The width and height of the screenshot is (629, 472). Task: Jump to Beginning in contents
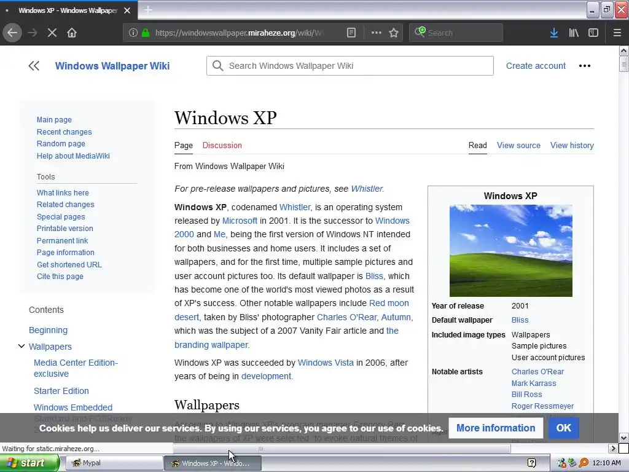[x=48, y=330]
